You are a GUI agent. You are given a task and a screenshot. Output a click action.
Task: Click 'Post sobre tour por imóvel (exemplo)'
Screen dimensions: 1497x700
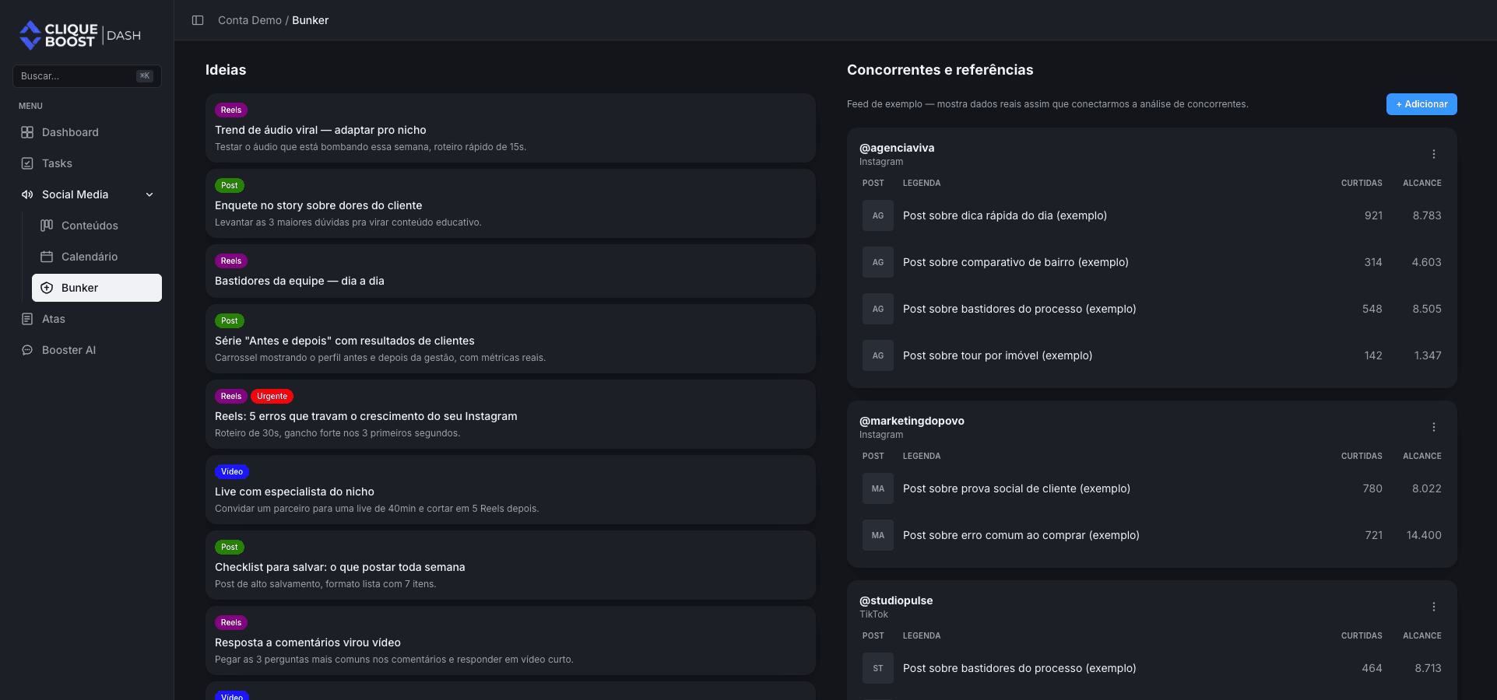point(998,355)
